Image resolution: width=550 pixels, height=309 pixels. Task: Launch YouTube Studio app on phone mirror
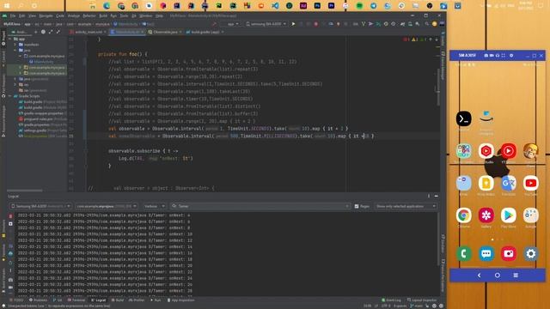click(486, 151)
